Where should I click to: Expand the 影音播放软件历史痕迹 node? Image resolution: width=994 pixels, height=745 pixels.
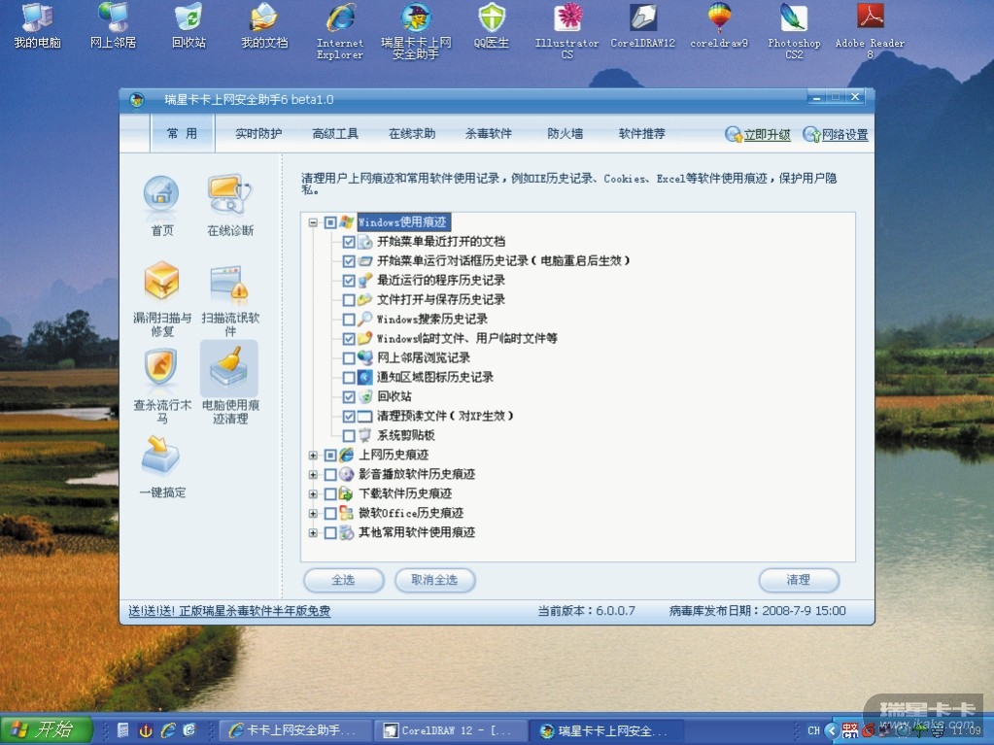click(x=313, y=475)
